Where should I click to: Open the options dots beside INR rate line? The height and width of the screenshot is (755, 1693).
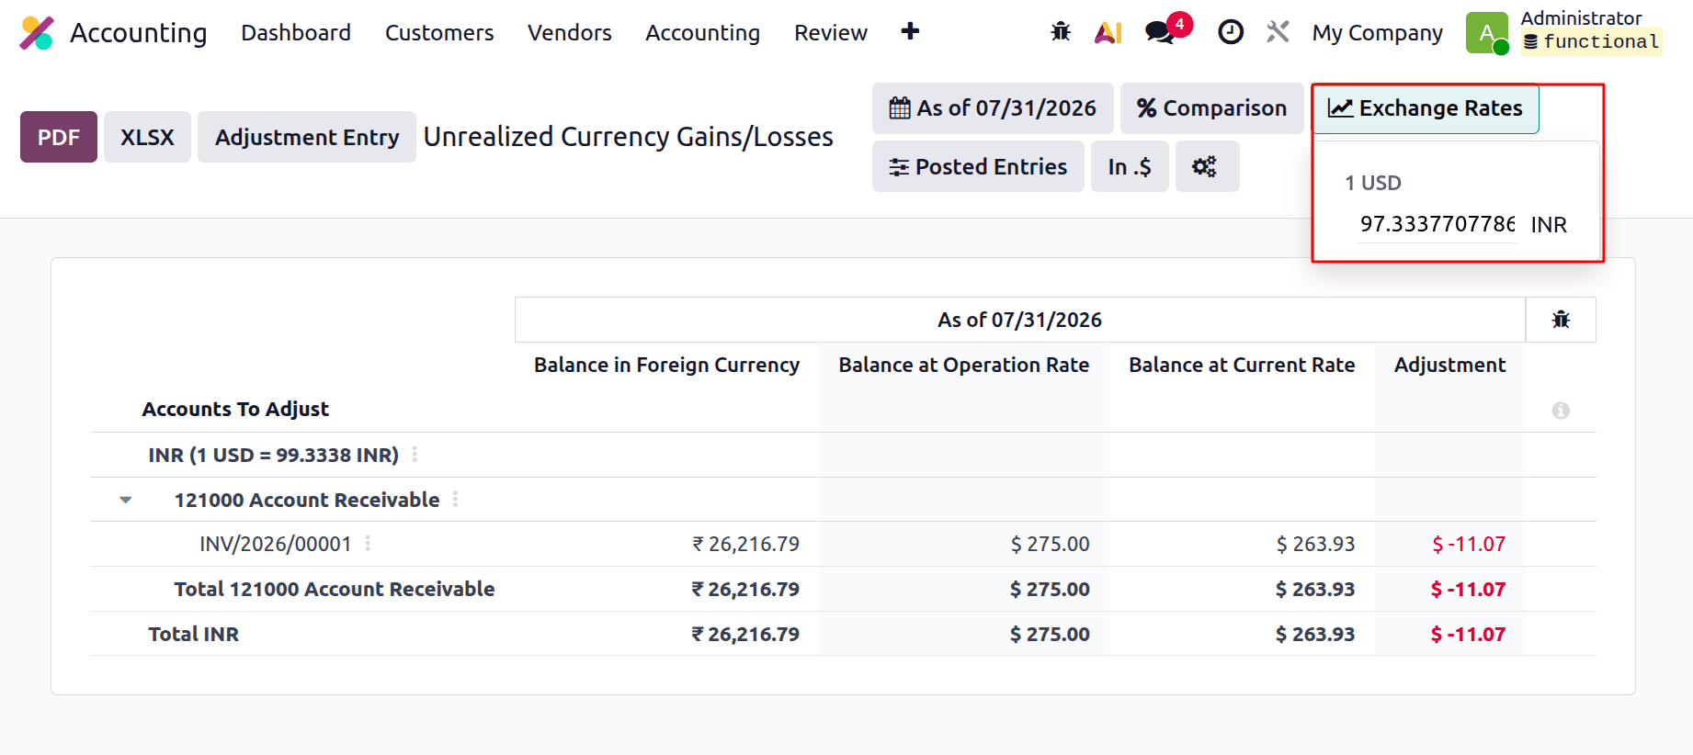415,455
